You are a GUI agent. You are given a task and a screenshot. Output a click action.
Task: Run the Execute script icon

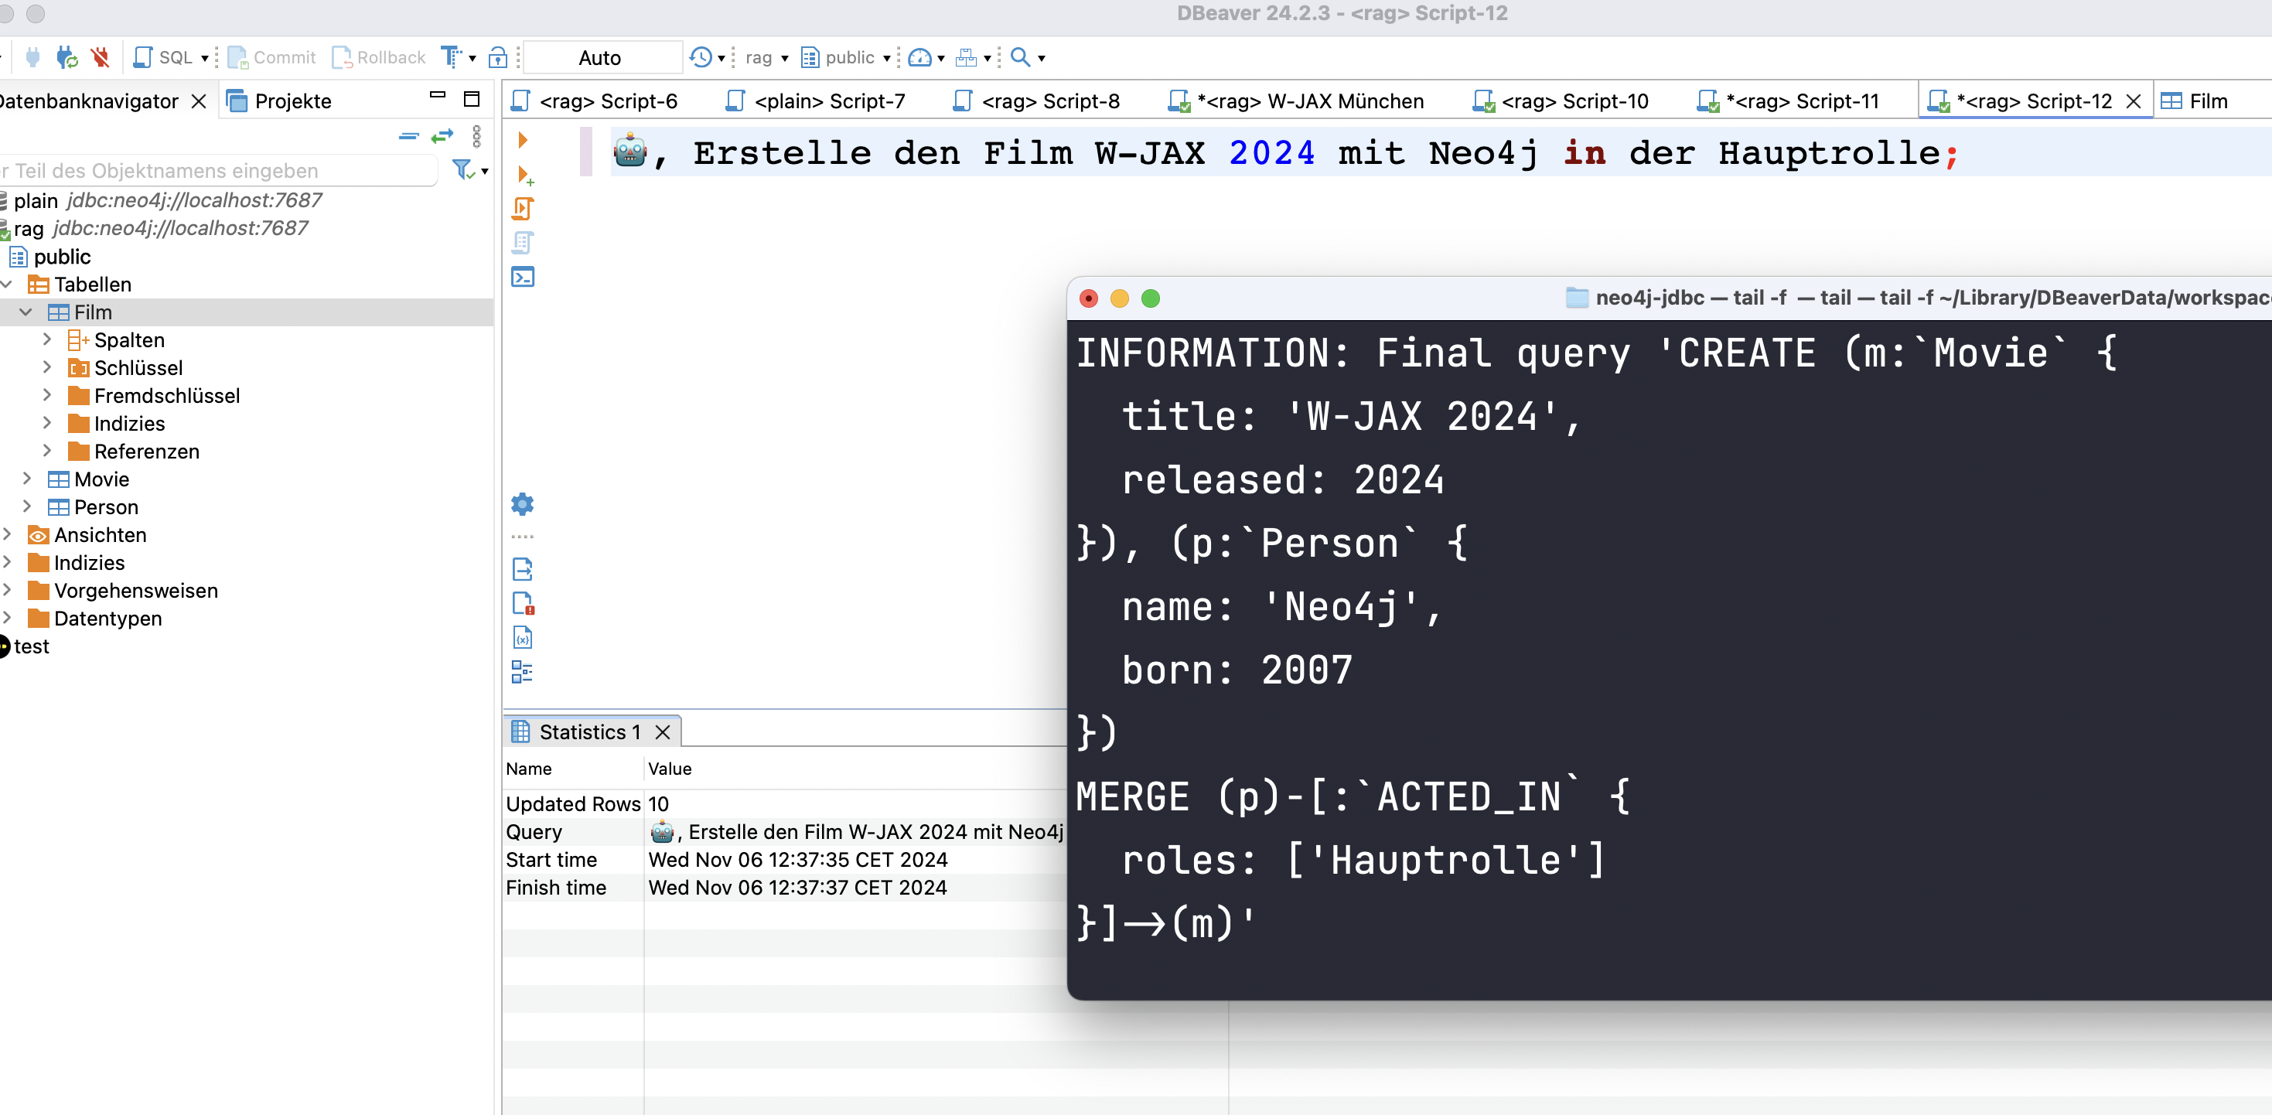523,208
